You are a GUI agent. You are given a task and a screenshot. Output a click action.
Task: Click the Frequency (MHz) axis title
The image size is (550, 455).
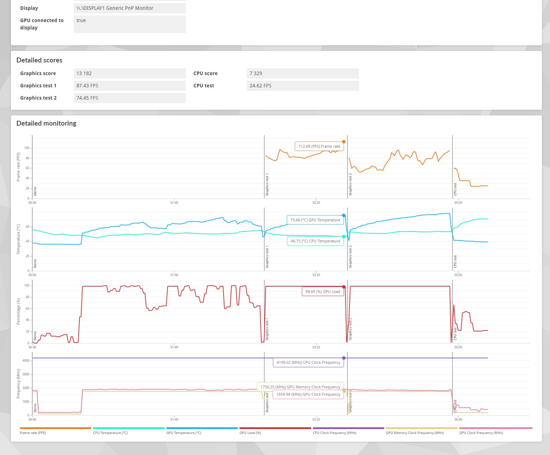[x=19, y=384]
